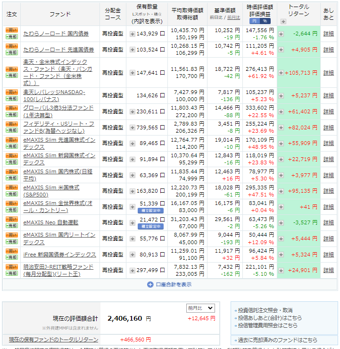
Task: Sell button for グローバル3倍3分法ファンド
Action: (12, 115)
